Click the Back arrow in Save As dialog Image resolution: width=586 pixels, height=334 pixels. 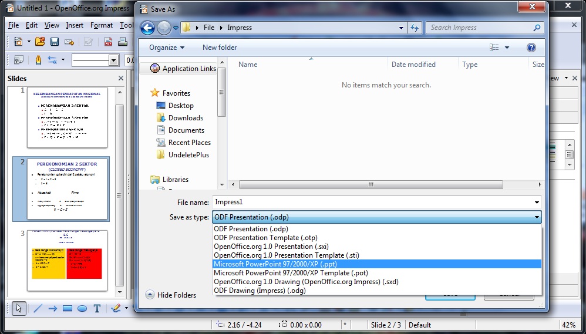[147, 28]
